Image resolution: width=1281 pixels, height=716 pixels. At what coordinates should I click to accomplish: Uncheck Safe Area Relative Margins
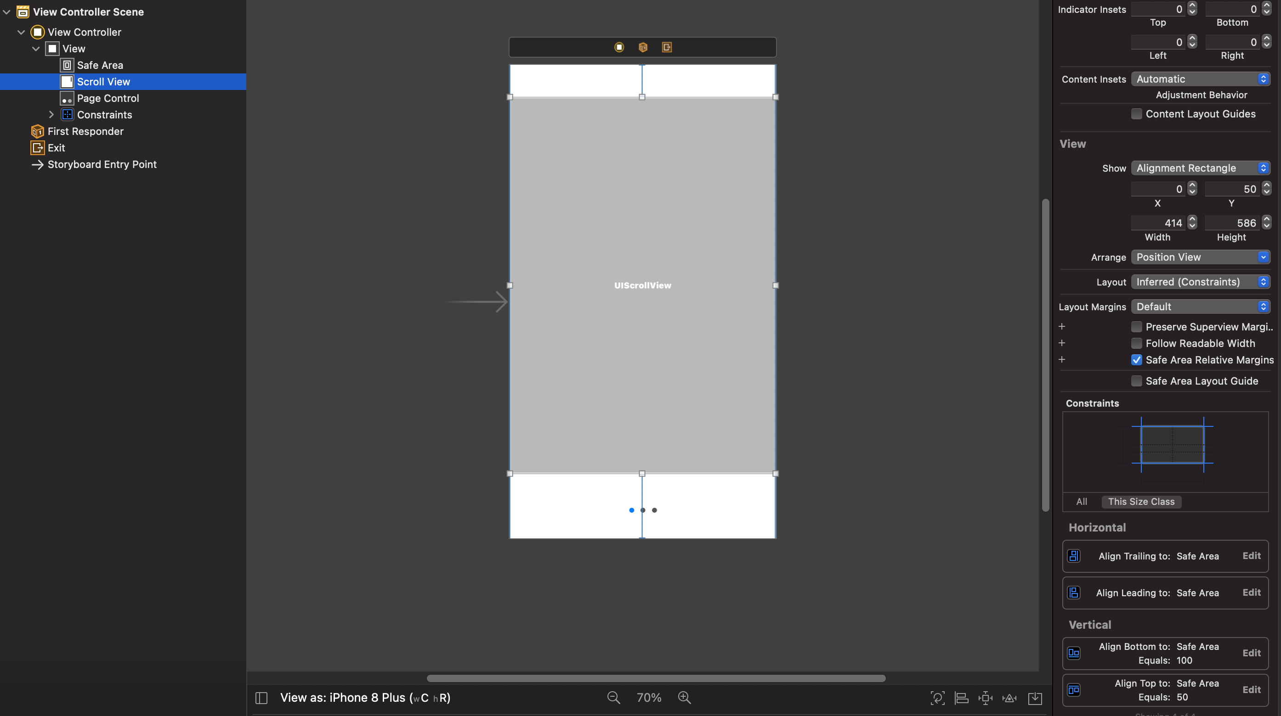pos(1137,360)
